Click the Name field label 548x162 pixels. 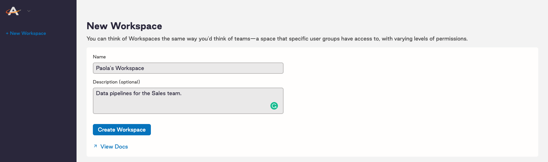point(99,57)
